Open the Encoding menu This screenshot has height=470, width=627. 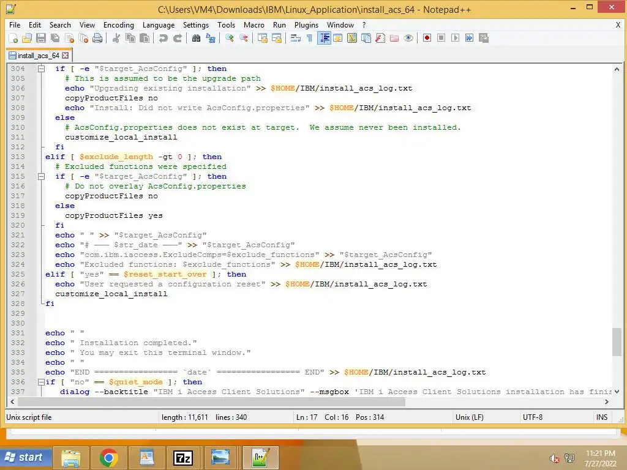(x=119, y=24)
